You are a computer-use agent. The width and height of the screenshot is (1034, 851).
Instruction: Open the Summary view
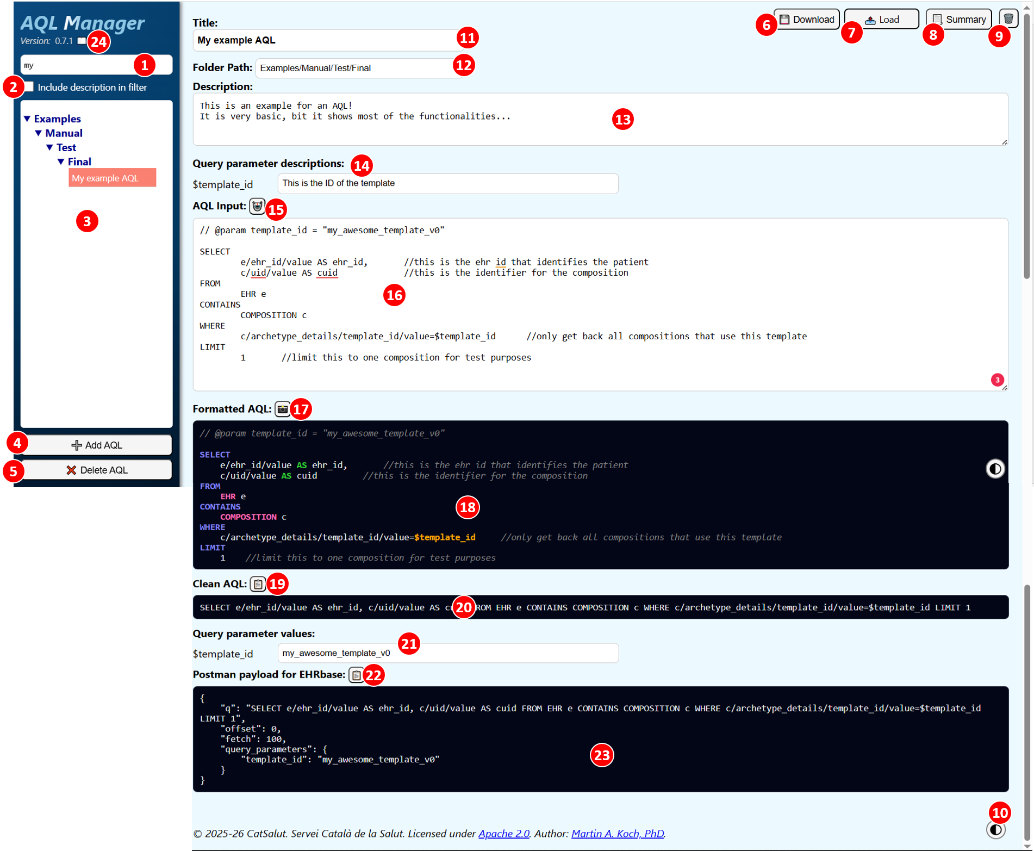tap(958, 20)
